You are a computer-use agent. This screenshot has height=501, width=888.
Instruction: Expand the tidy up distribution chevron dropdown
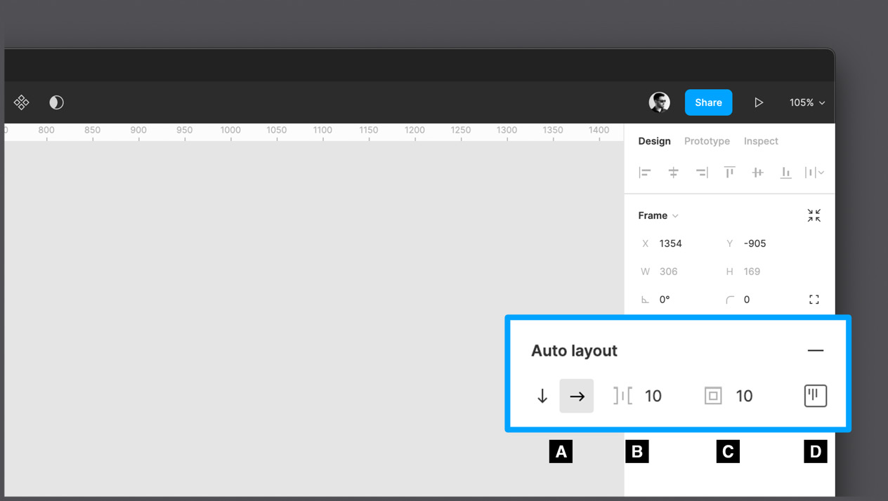pyautogui.click(x=821, y=172)
